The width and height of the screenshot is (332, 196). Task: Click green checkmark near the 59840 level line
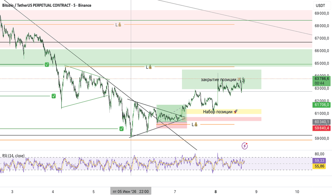click(121, 129)
